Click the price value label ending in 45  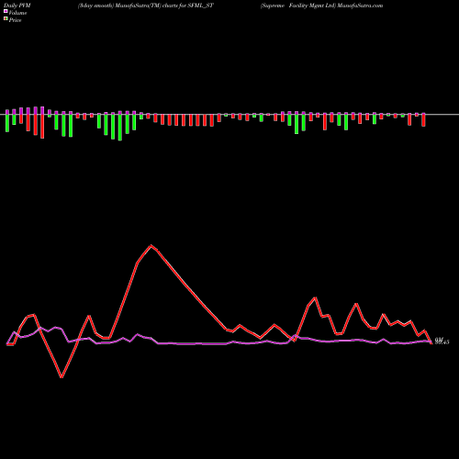442,342
